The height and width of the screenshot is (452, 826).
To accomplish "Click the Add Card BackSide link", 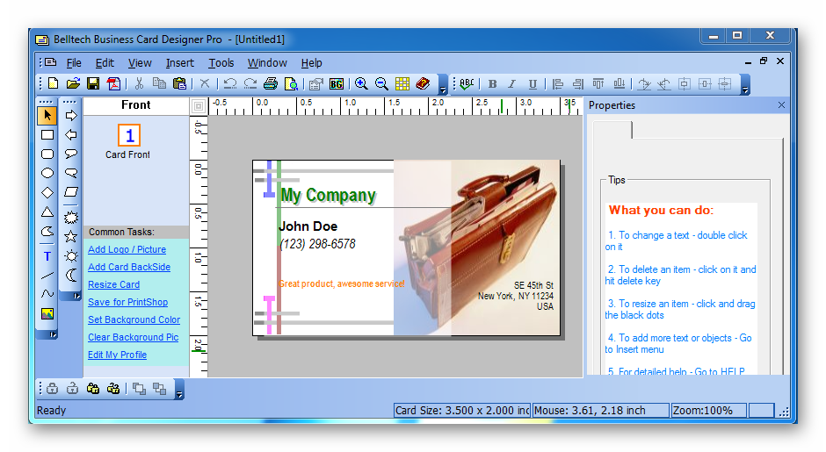I will point(129,267).
